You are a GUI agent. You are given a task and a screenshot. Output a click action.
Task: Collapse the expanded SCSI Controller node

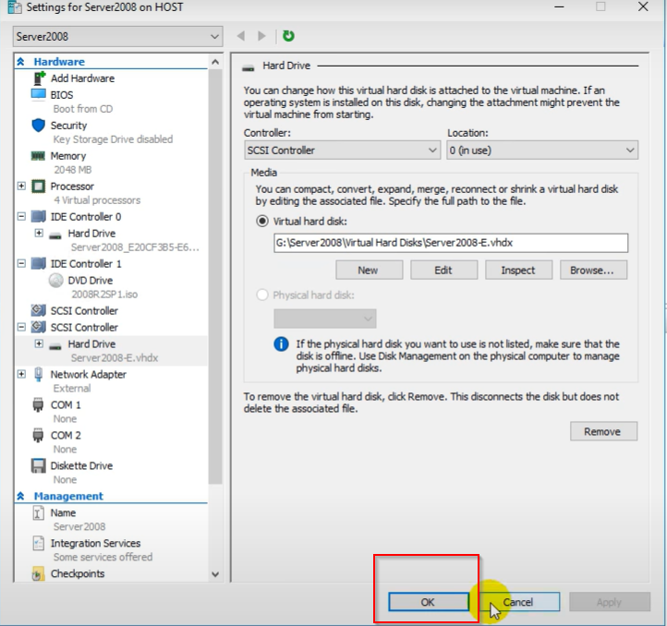point(21,327)
